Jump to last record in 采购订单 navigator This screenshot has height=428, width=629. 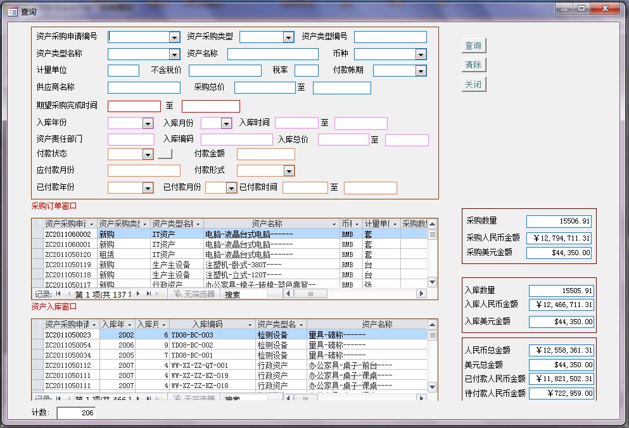pyautogui.click(x=148, y=294)
